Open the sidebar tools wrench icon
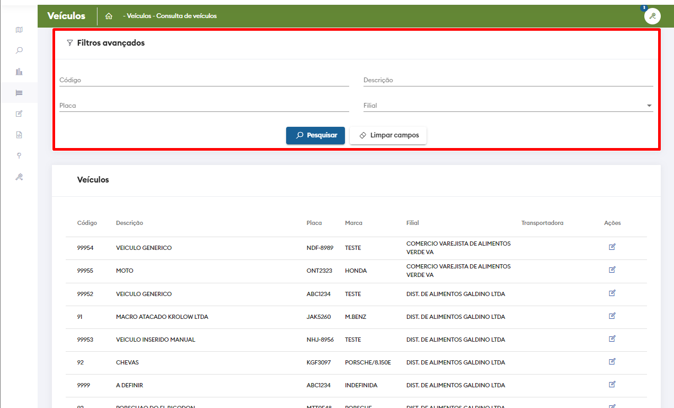The image size is (674, 408). 19,177
